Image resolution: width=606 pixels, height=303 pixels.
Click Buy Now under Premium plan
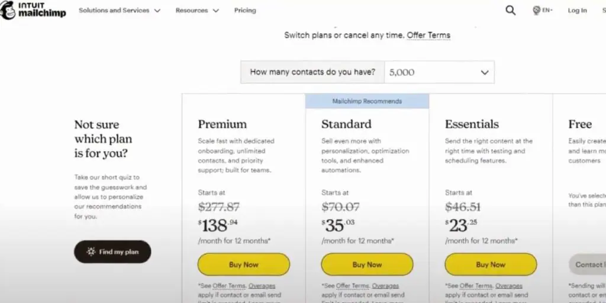243,265
